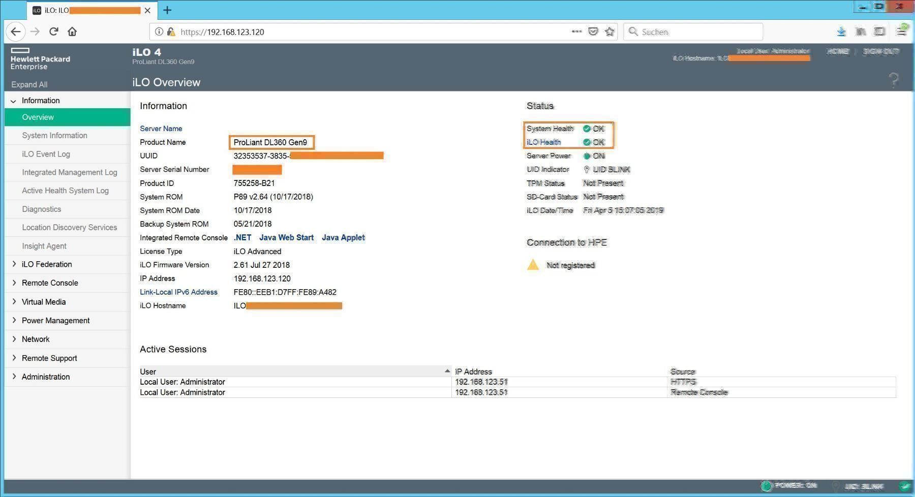Expand the Virtual Media section
The height and width of the screenshot is (497, 915).
pyautogui.click(x=14, y=301)
